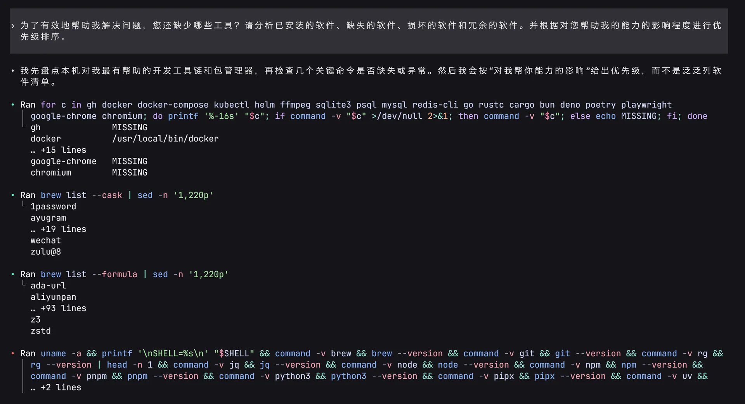Image resolution: width=745 pixels, height=404 pixels.
Task: Select the "z3" formula entry
Action: [35, 319]
